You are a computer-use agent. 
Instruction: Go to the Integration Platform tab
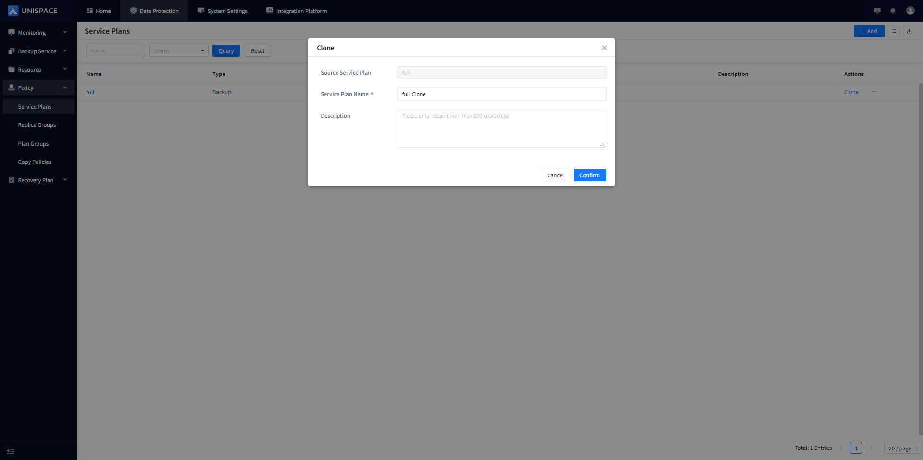[297, 11]
